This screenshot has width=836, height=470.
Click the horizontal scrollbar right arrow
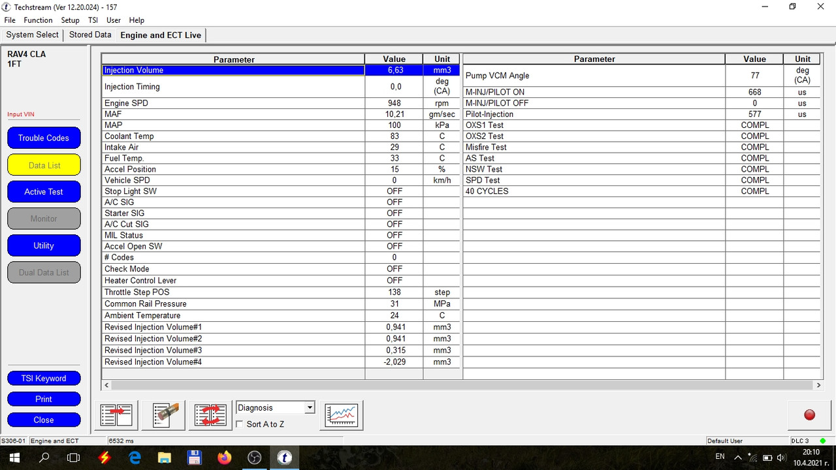818,385
